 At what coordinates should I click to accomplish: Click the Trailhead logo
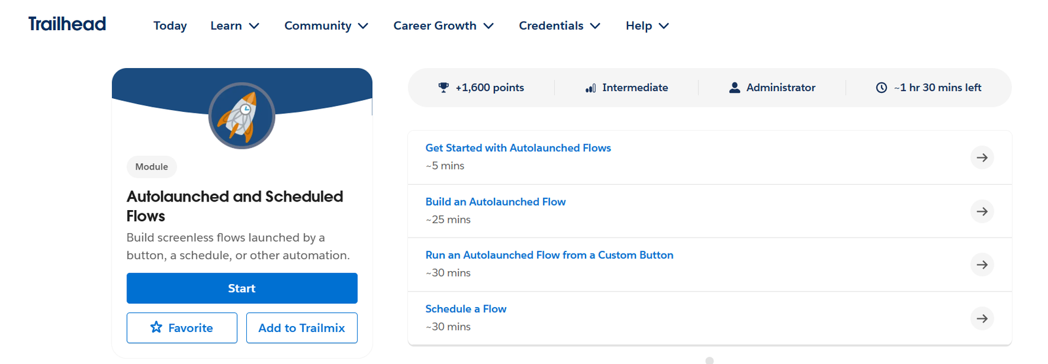coord(67,24)
